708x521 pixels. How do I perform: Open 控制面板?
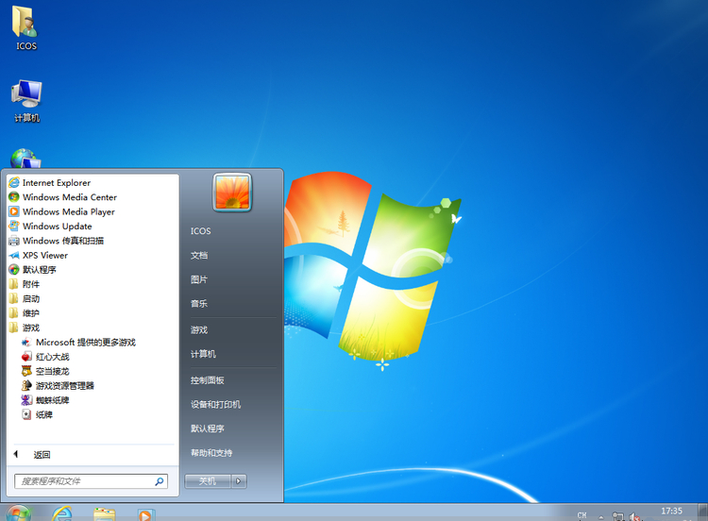click(208, 380)
